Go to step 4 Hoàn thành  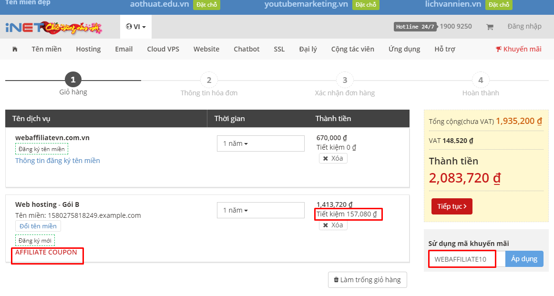pos(481,85)
